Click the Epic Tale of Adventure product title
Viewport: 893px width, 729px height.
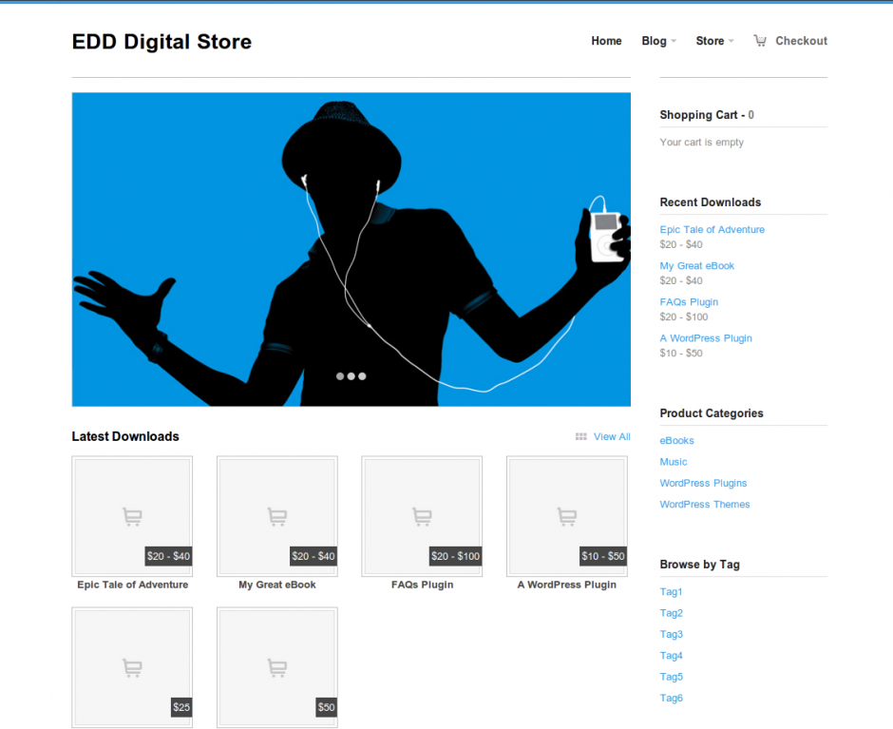(x=133, y=585)
